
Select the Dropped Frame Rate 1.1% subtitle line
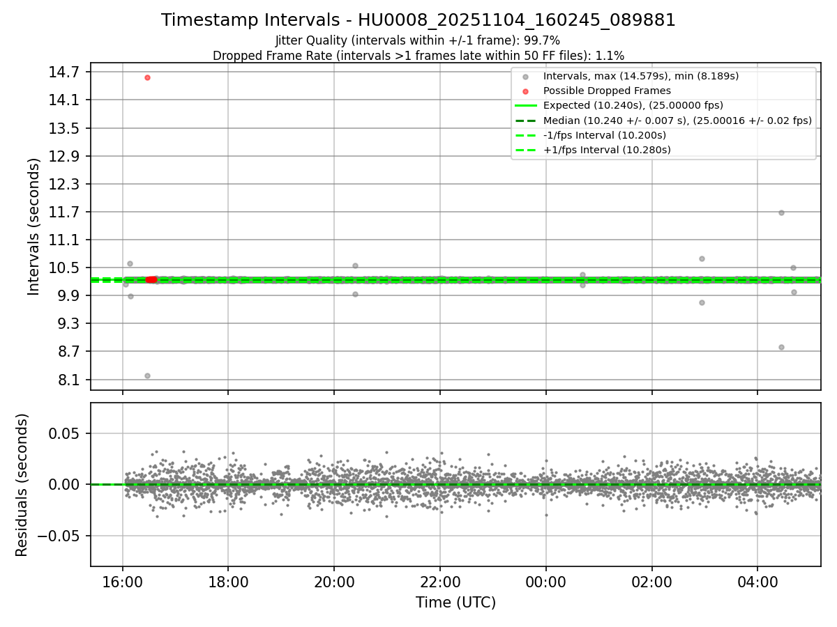(418, 55)
